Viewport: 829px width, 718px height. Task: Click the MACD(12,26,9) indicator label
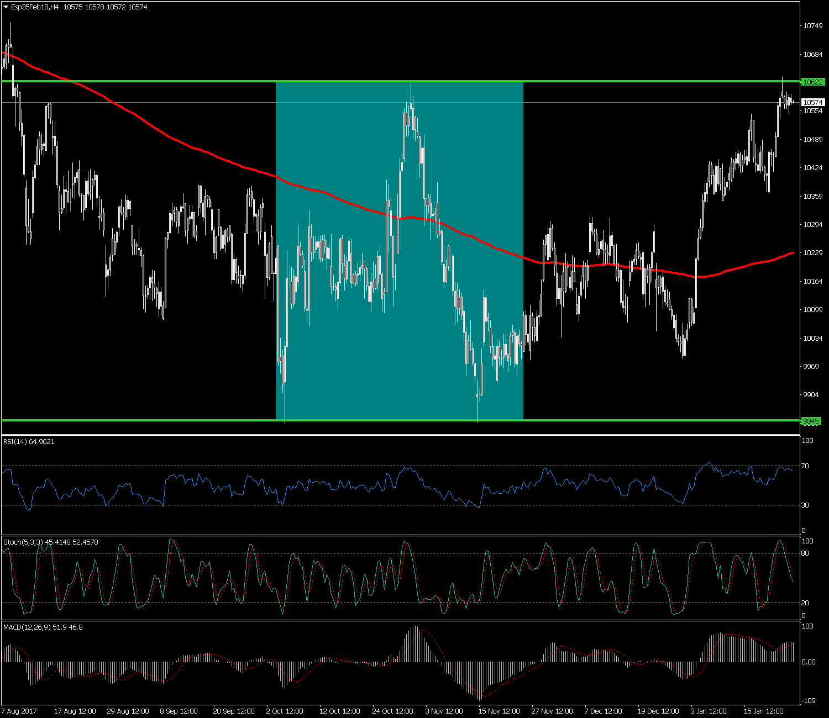tap(43, 627)
